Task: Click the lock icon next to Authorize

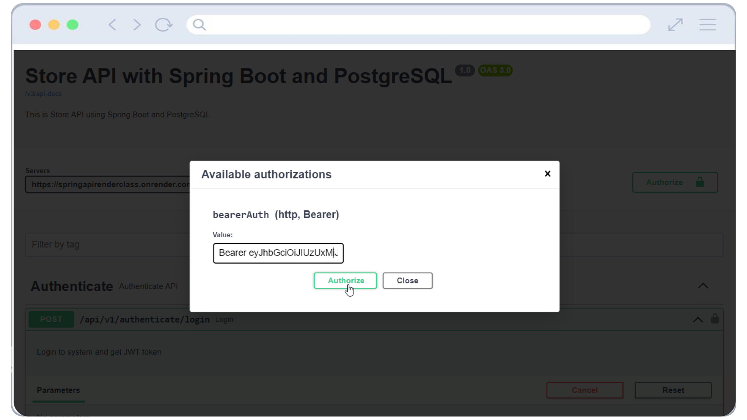Action: point(699,182)
